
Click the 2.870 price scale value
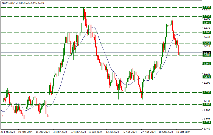tap(207, 28)
